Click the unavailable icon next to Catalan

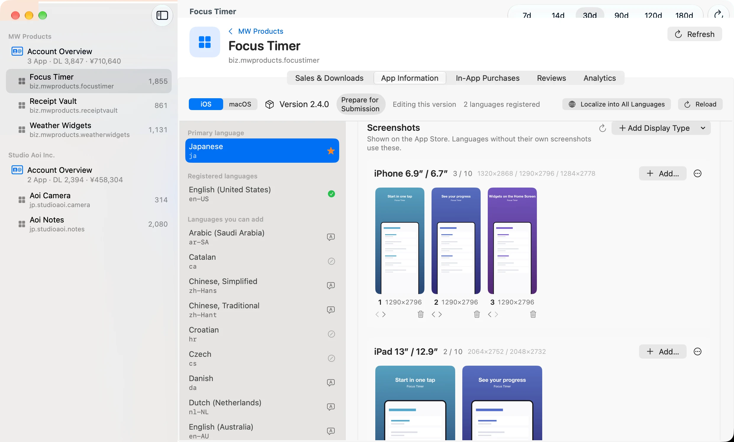pos(331,262)
